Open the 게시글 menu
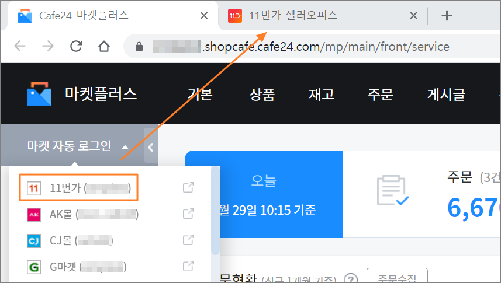 pos(446,95)
